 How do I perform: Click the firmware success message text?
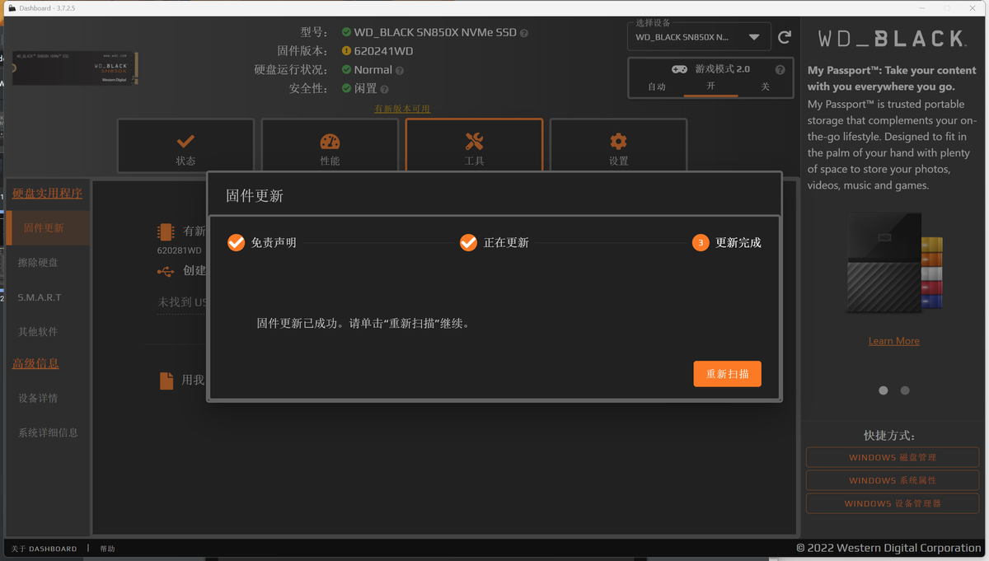pyautogui.click(x=363, y=324)
